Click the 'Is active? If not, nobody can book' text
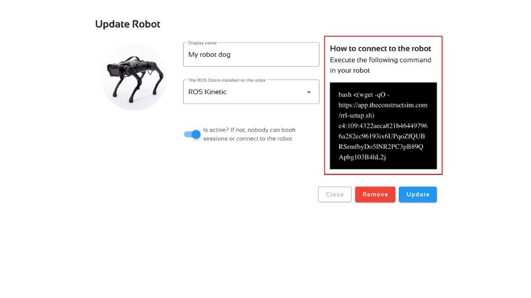531x298 pixels. click(249, 130)
